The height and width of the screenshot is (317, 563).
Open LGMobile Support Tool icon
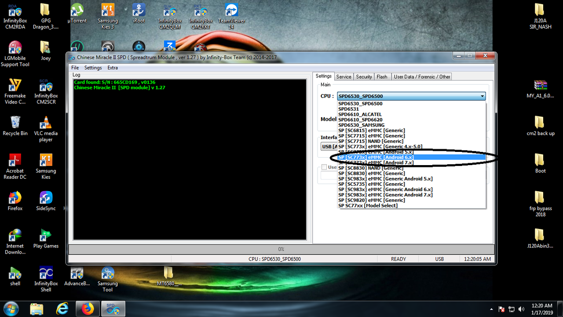15,54
